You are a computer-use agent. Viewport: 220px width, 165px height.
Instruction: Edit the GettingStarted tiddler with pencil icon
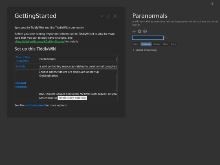click(x=108, y=16)
